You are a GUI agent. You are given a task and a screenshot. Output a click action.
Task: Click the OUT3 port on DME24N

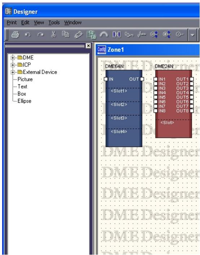pyautogui.click(x=192, y=88)
